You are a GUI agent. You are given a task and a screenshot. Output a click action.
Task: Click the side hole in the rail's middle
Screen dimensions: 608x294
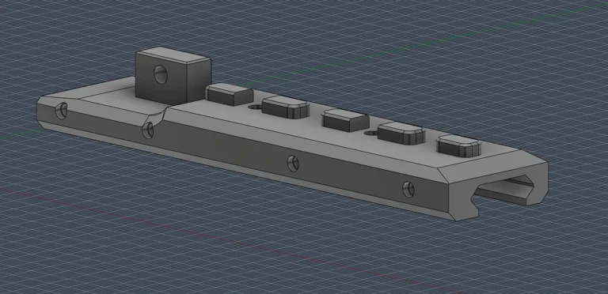(x=293, y=164)
